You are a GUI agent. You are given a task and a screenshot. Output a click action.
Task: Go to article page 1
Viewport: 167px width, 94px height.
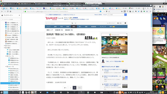pos(70,88)
